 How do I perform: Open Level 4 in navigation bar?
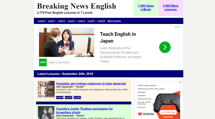[81, 21]
